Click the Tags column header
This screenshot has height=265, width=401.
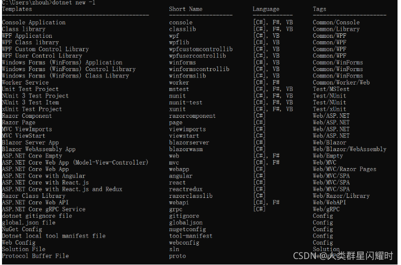(x=319, y=9)
